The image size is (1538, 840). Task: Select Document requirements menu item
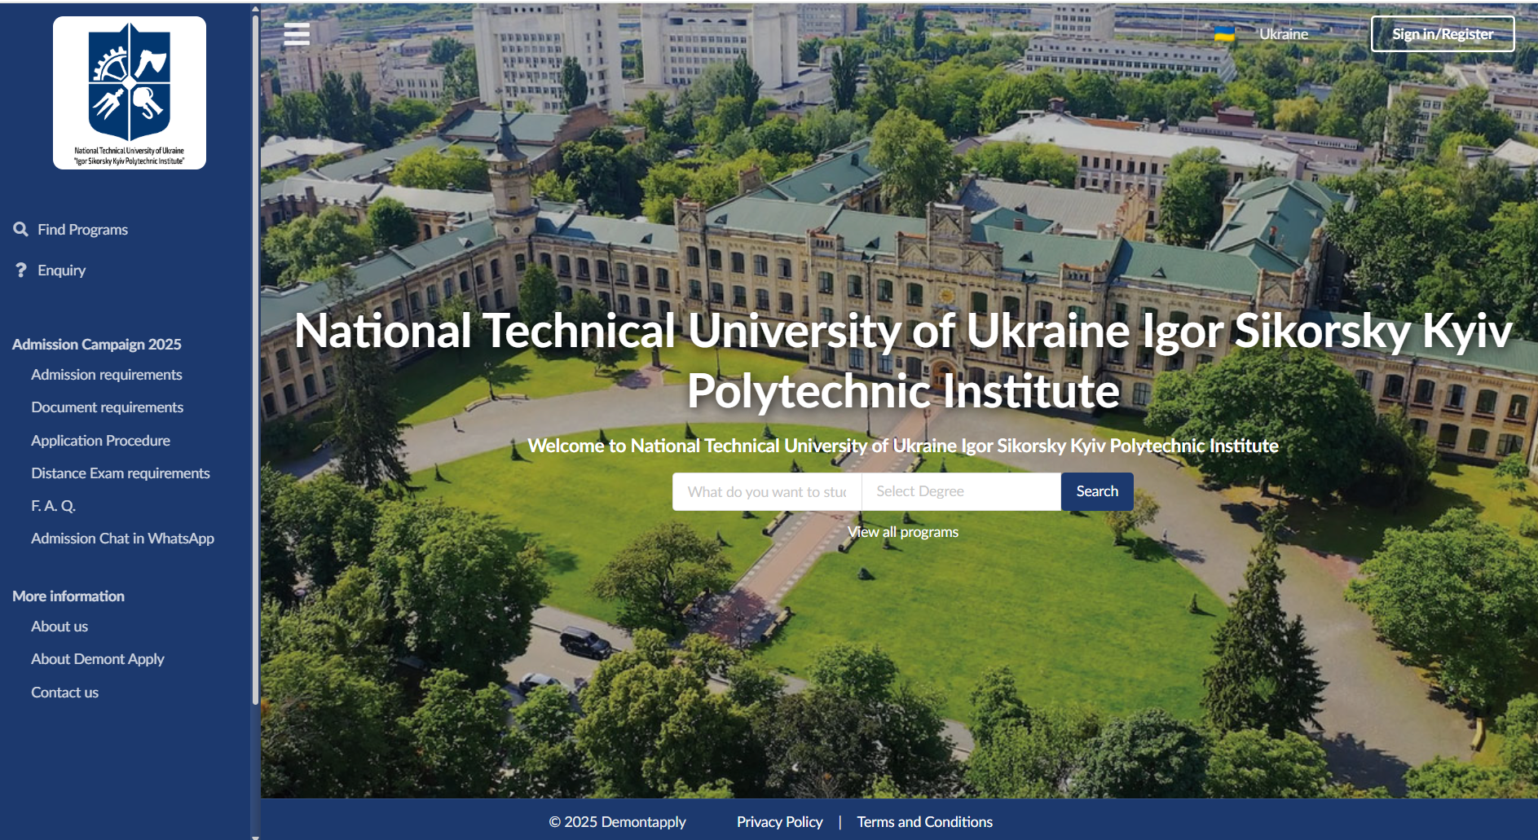click(x=108, y=407)
